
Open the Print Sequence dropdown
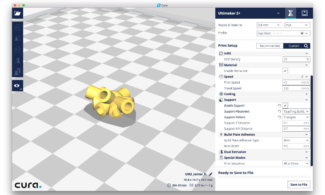pyautogui.click(x=296, y=163)
